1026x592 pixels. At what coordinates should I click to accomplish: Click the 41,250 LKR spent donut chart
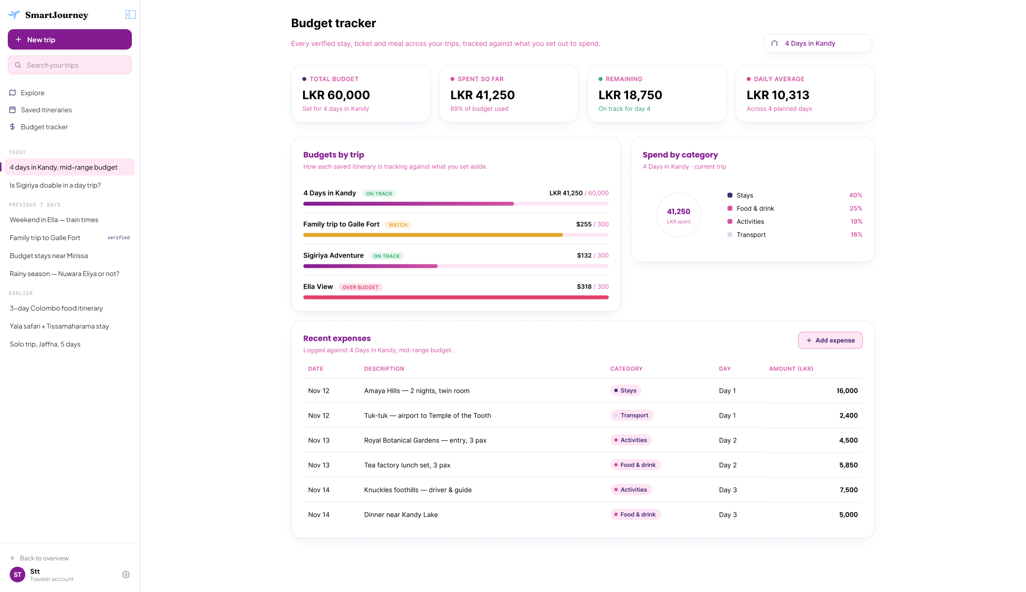click(x=679, y=215)
